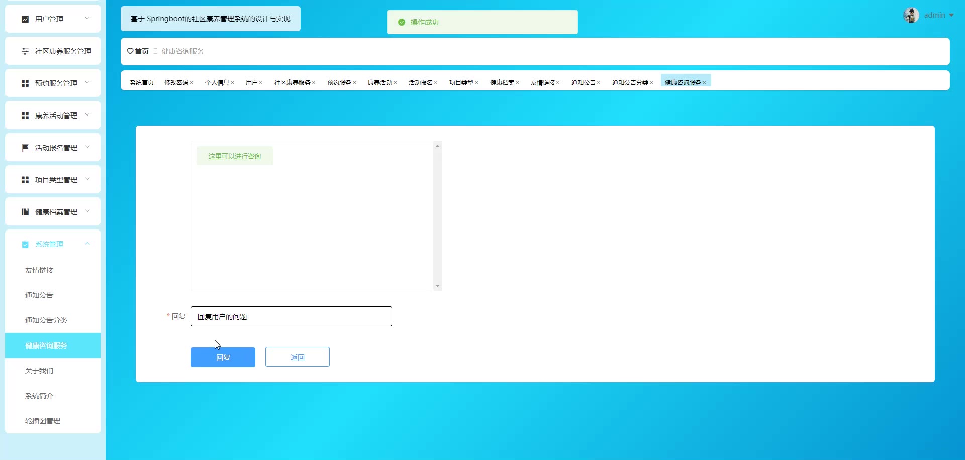Expand the 健康档案管理 menu chevron

click(87, 211)
